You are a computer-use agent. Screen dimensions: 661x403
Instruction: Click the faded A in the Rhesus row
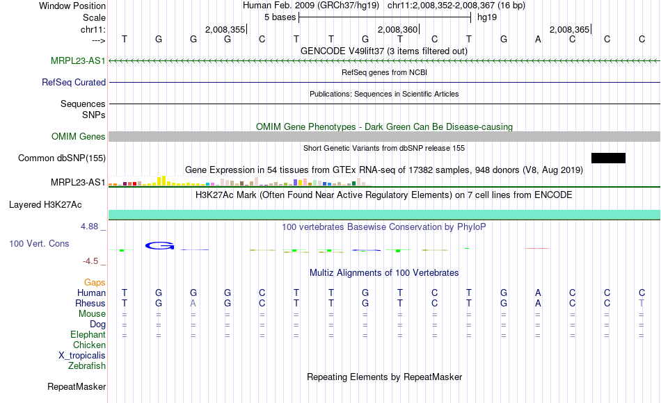tap(193, 303)
